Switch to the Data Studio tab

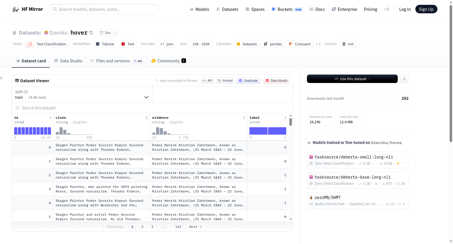68,61
